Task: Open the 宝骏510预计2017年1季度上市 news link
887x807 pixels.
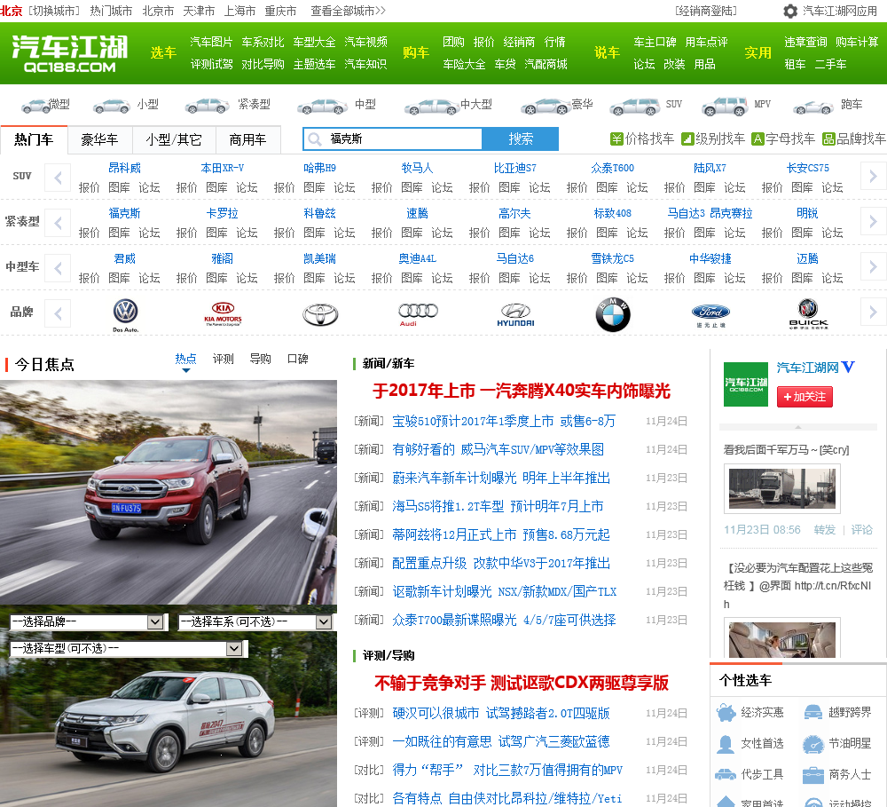Action: 504,421
